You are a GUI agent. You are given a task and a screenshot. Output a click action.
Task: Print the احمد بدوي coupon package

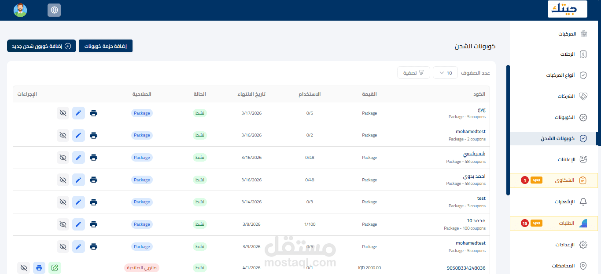tap(93, 180)
